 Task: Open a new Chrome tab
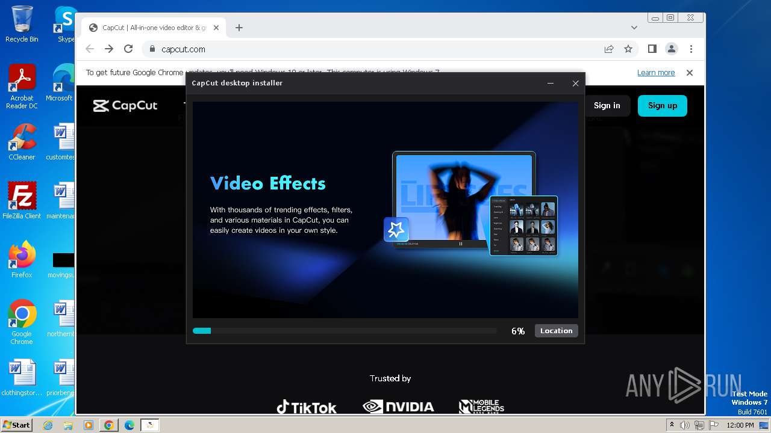tap(239, 28)
